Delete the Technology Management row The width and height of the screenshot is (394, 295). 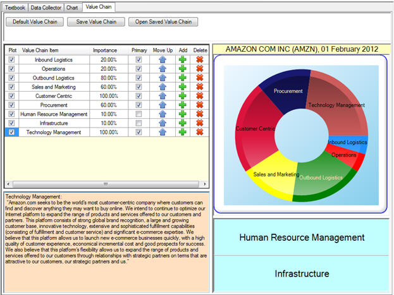point(200,132)
